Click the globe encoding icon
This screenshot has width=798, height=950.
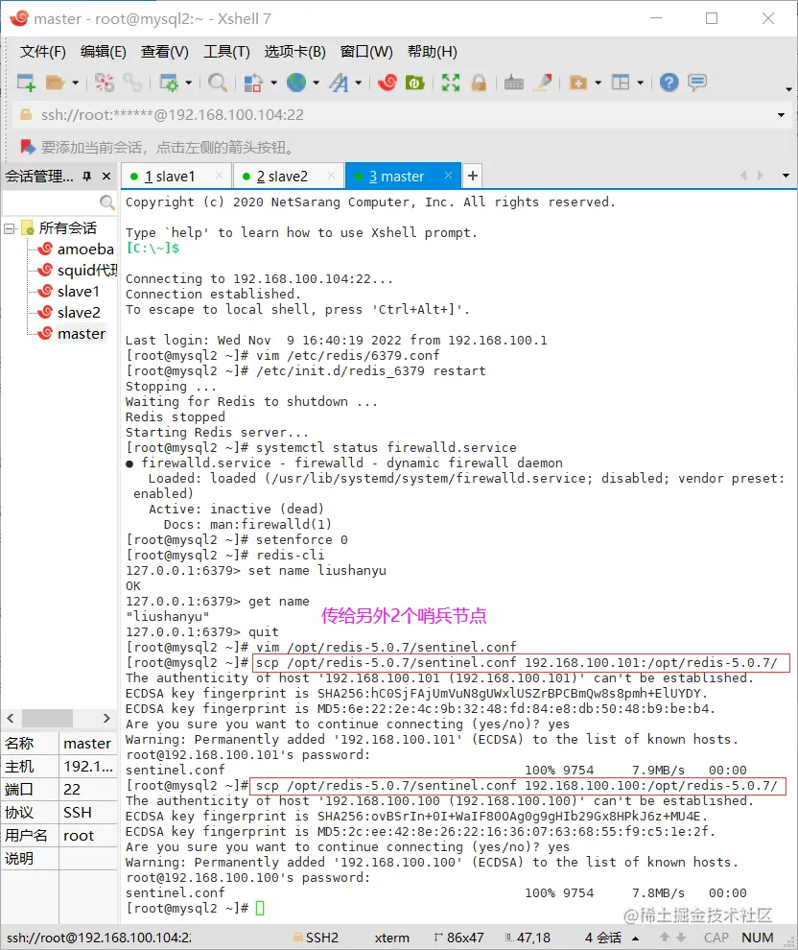click(x=296, y=83)
